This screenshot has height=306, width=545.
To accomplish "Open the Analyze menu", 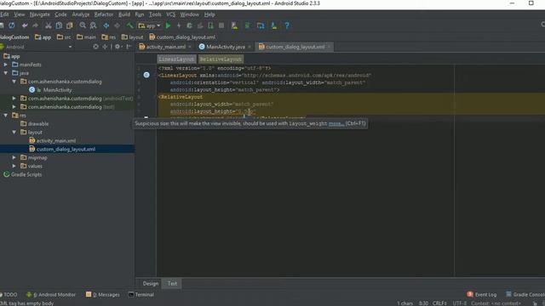I will (81, 14).
